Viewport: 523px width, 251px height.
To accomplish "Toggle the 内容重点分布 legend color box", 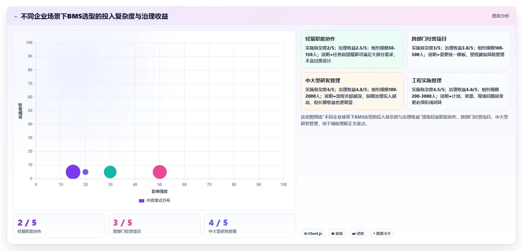I will 141,200.
